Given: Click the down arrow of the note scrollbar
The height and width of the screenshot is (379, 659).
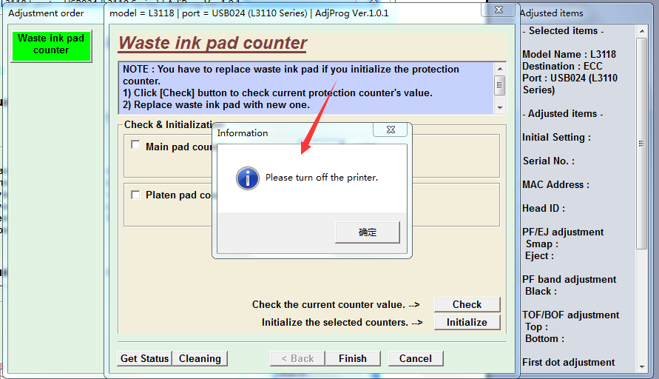Looking at the screenshot, I should [500, 107].
